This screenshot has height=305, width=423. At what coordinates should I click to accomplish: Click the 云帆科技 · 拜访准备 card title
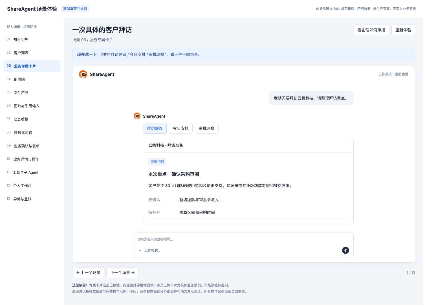click(x=166, y=145)
